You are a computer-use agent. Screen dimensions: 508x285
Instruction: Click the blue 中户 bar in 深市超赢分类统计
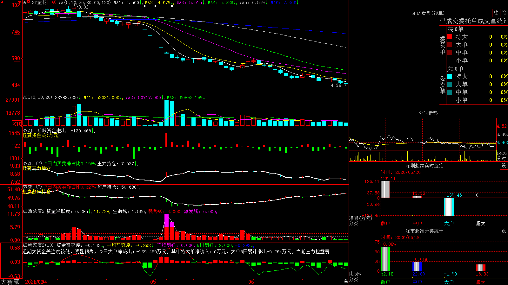click(417, 266)
